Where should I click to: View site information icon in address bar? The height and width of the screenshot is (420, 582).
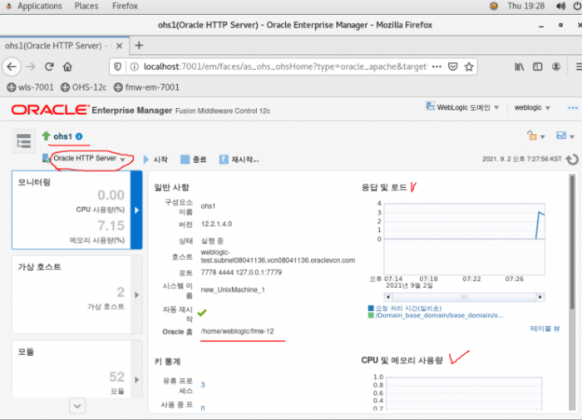[135, 67]
